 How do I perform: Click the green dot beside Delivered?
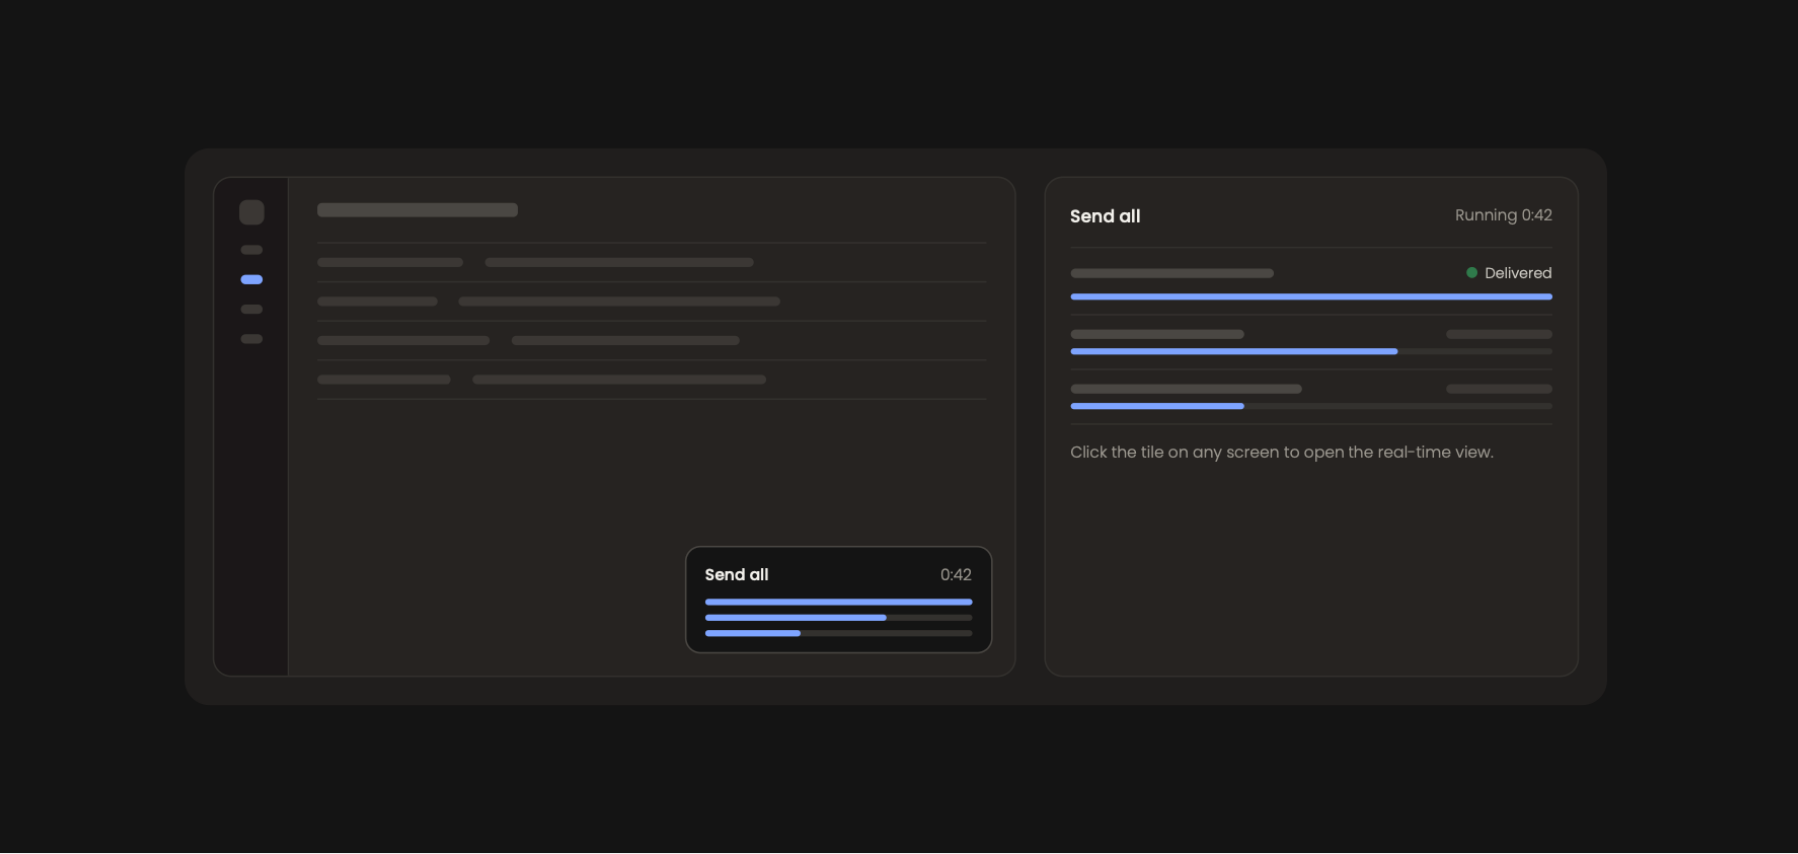[1472, 272]
